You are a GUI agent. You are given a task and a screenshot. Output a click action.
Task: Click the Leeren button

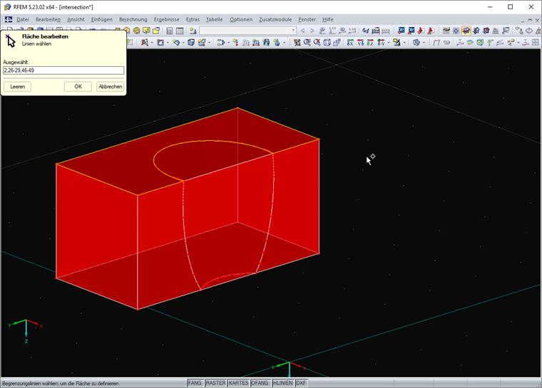tap(17, 86)
